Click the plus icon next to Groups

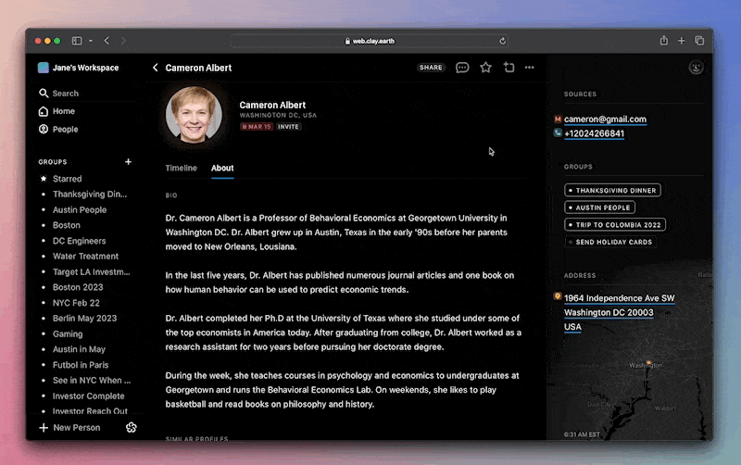[128, 162]
